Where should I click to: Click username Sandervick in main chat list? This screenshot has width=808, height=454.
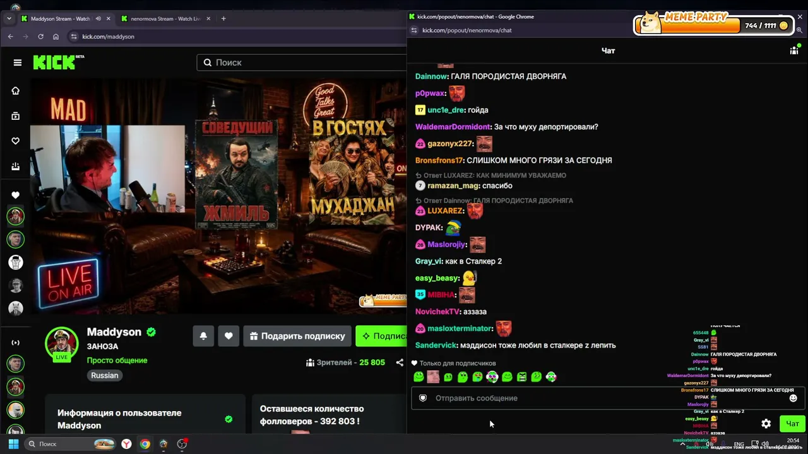[x=436, y=346]
